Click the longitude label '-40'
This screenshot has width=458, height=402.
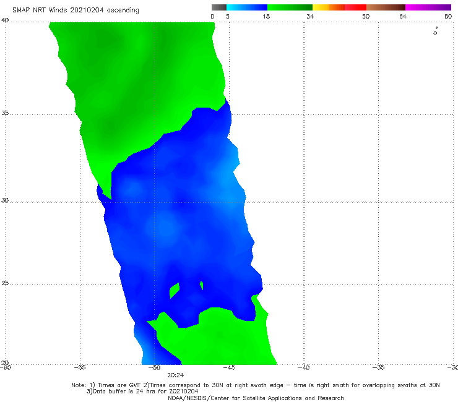[x=303, y=367]
